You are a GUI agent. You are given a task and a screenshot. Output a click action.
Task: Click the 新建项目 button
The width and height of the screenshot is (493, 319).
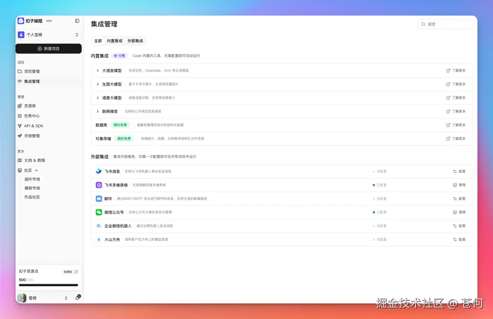(x=48, y=48)
